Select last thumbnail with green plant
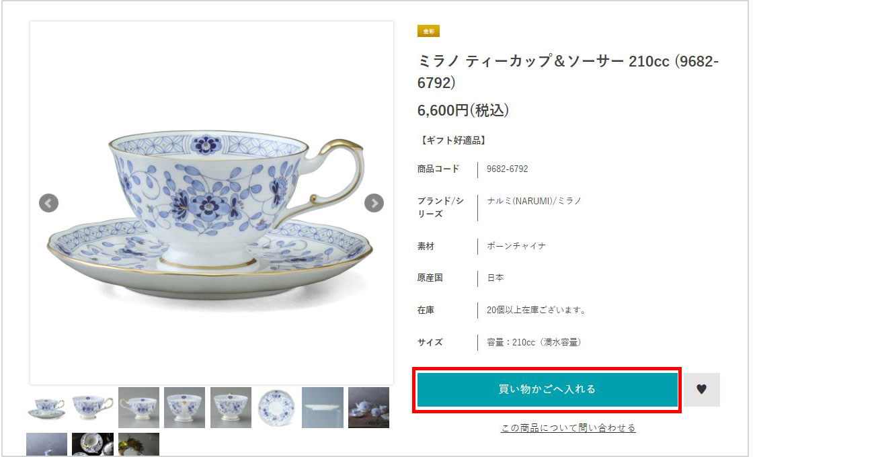The image size is (874, 457). pos(138,445)
